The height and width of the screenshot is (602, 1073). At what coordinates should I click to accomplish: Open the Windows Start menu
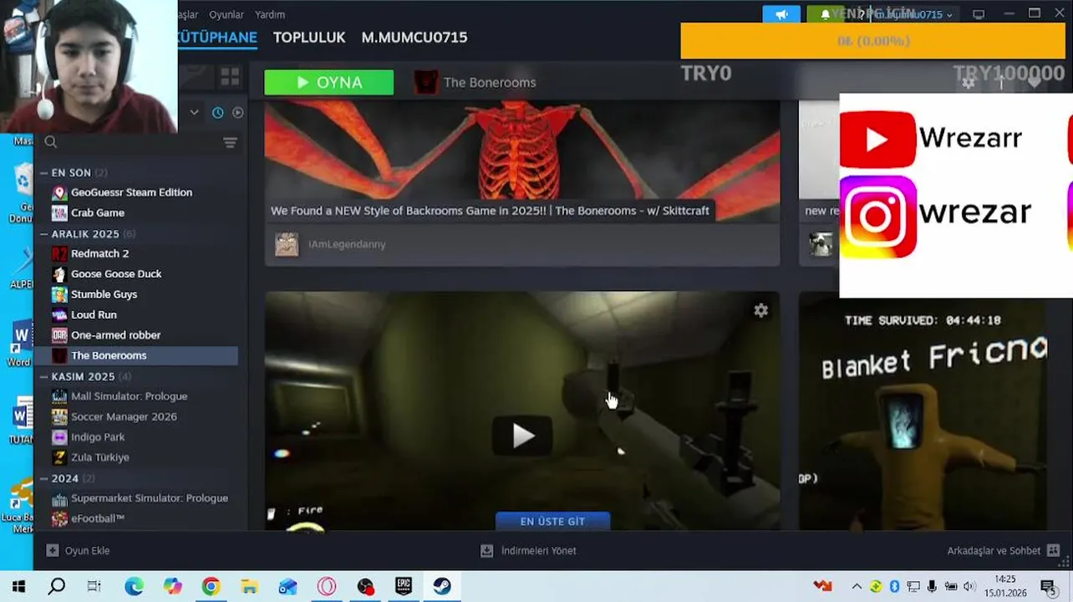coord(18,586)
